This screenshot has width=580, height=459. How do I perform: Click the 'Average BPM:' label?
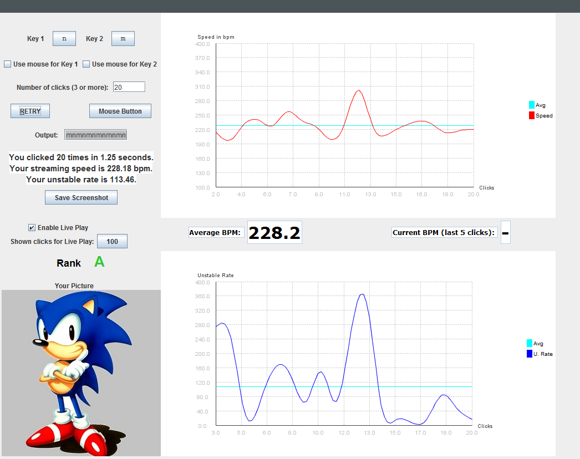point(215,232)
